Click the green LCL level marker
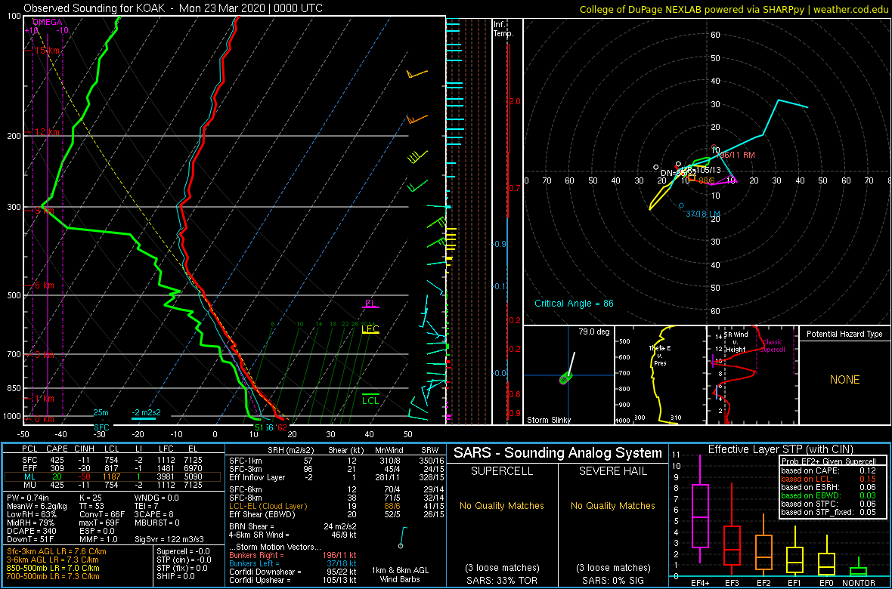The width and height of the screenshot is (892, 589). [371, 399]
